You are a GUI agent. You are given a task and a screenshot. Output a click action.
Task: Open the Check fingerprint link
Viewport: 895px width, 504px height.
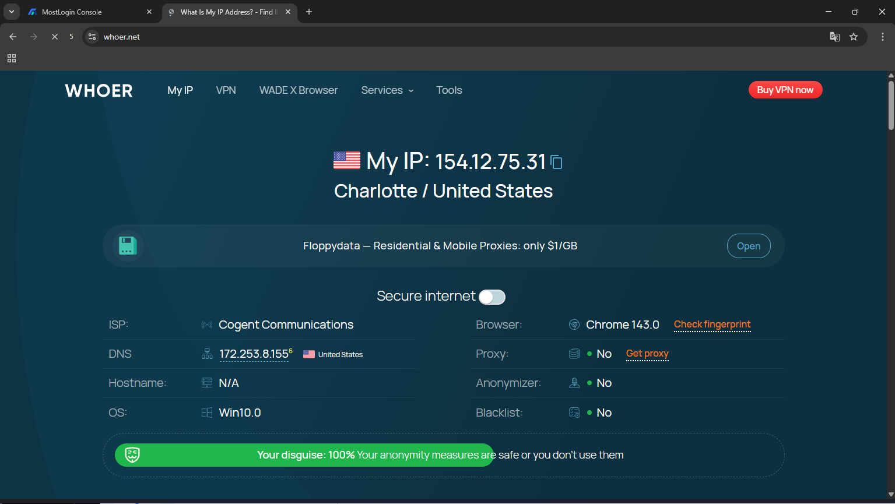tap(711, 325)
